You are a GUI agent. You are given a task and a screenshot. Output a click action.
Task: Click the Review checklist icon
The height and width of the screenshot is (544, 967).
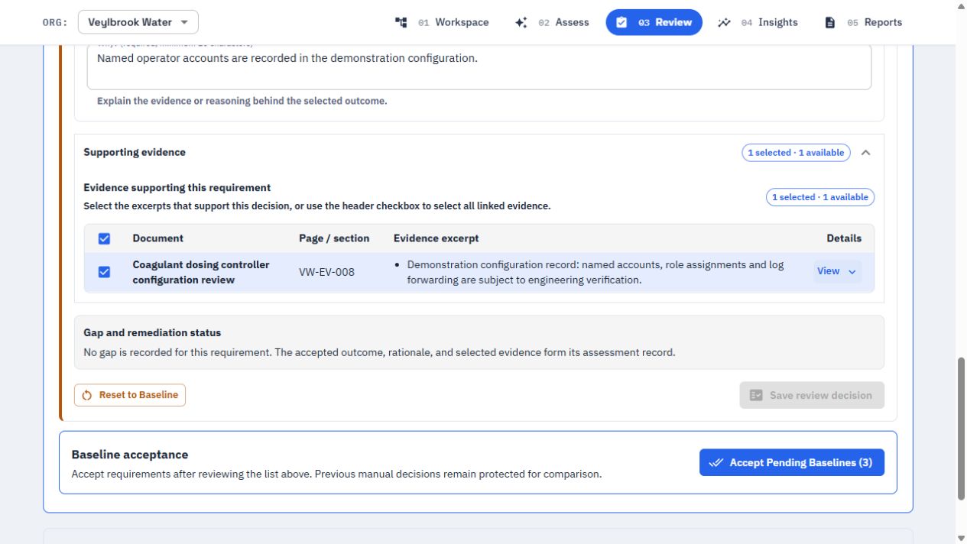tap(621, 22)
